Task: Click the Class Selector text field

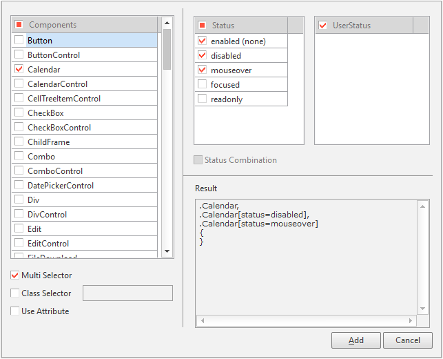Action: coord(127,293)
